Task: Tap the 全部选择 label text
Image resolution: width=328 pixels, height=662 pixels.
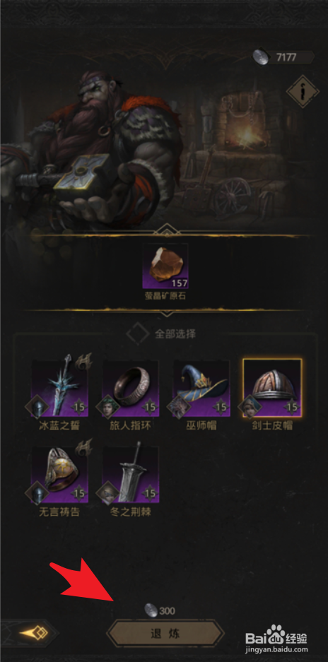Action: click(175, 334)
